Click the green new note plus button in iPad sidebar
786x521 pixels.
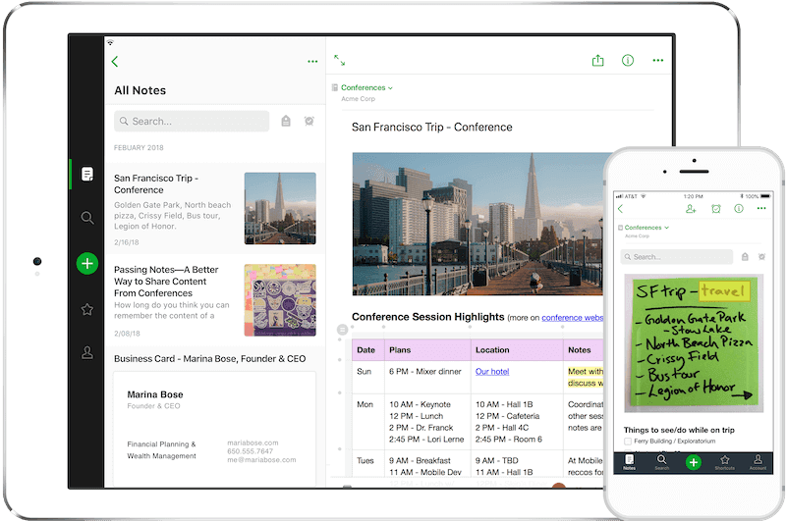pos(87,263)
